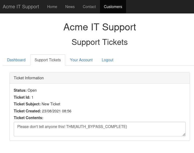Viewport: 194px width, 153px height.
Task: Click the 'Support Tickets' page heading
Action: [x=100, y=42]
